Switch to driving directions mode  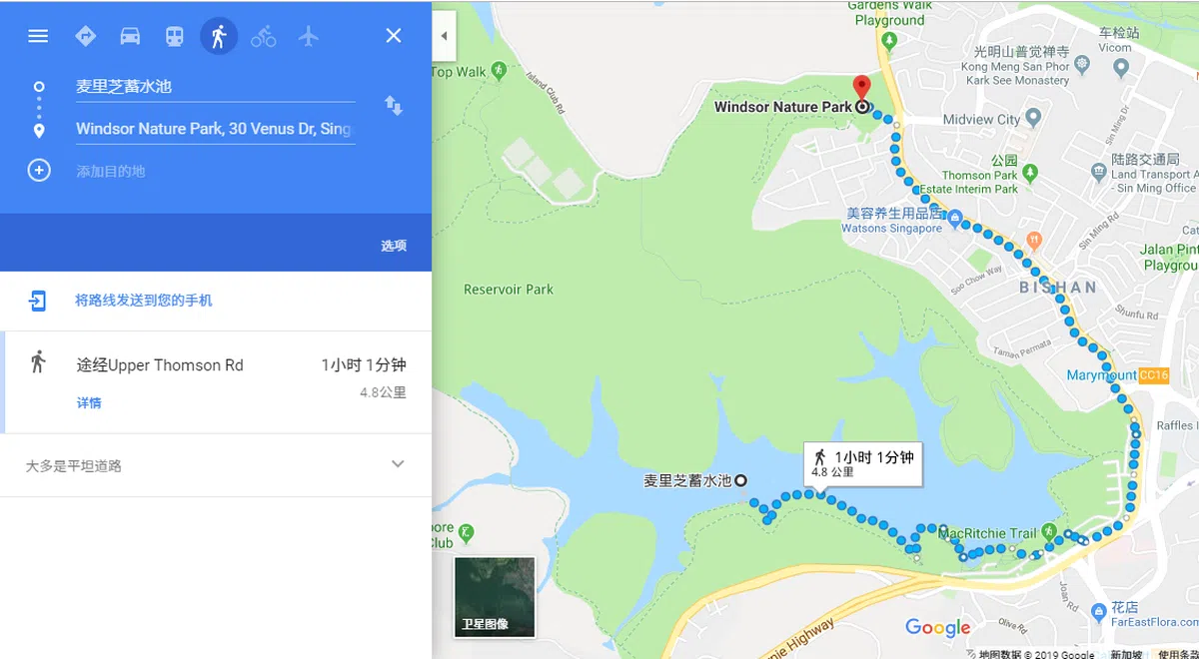[130, 36]
